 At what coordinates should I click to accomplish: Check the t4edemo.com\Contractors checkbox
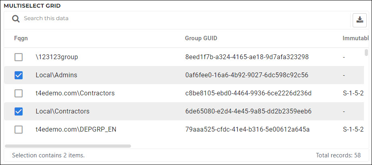click(19, 93)
